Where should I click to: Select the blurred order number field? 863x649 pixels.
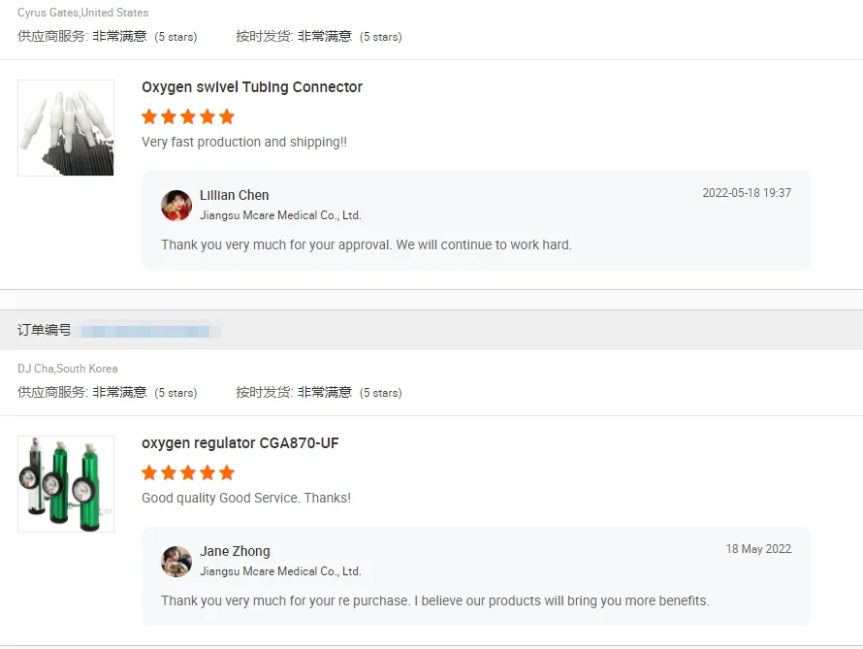[151, 331]
